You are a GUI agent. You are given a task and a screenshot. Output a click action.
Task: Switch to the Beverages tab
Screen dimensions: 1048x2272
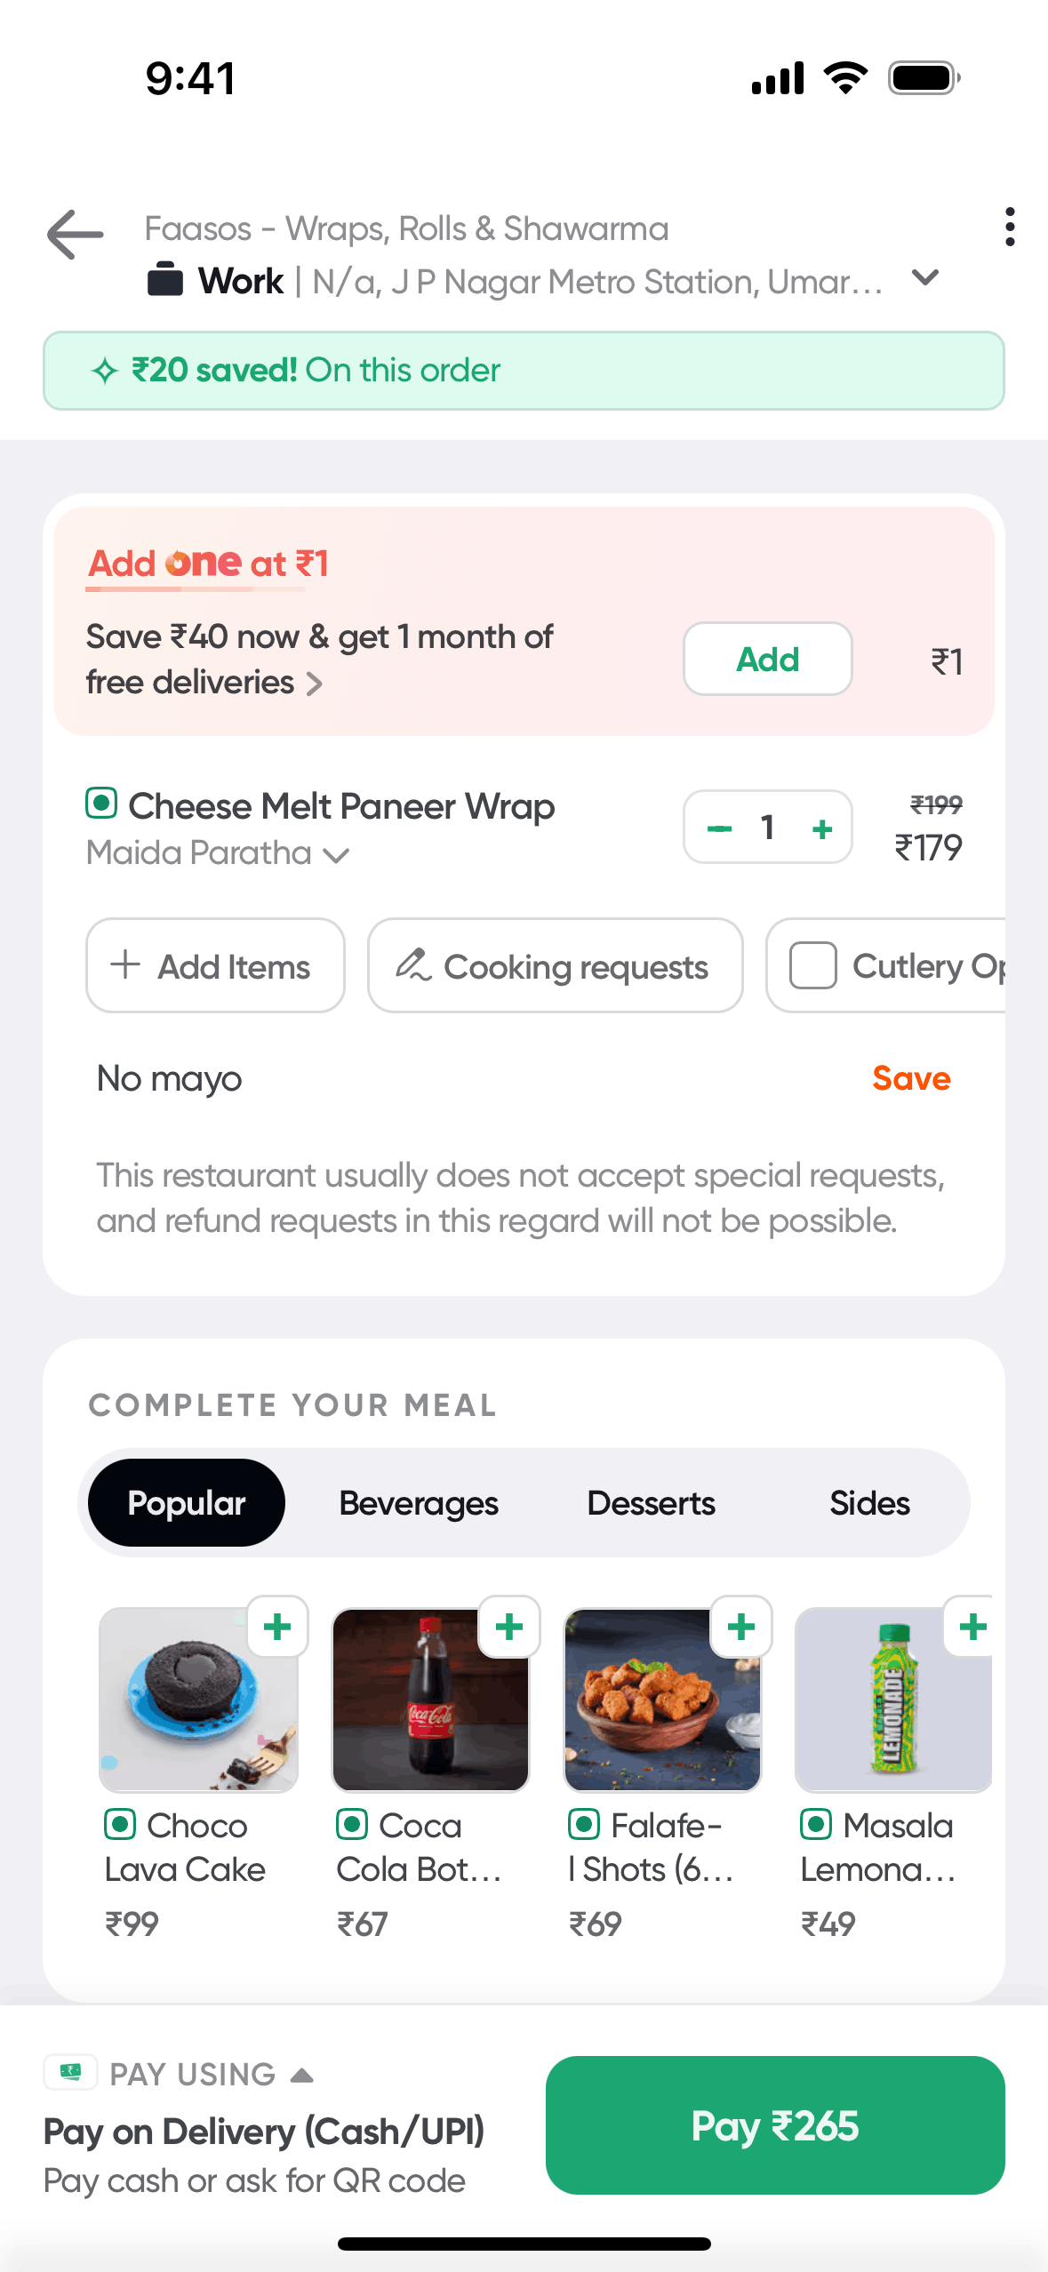pos(419,1503)
